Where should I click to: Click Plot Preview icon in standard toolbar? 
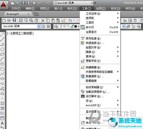click(x=26, y=20)
